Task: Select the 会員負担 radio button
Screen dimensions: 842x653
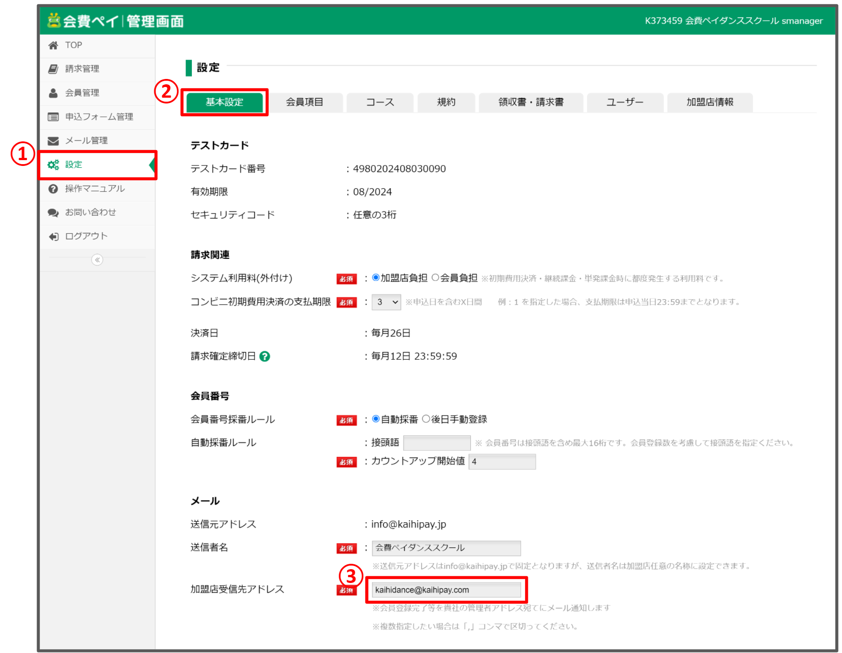Action: click(x=435, y=278)
